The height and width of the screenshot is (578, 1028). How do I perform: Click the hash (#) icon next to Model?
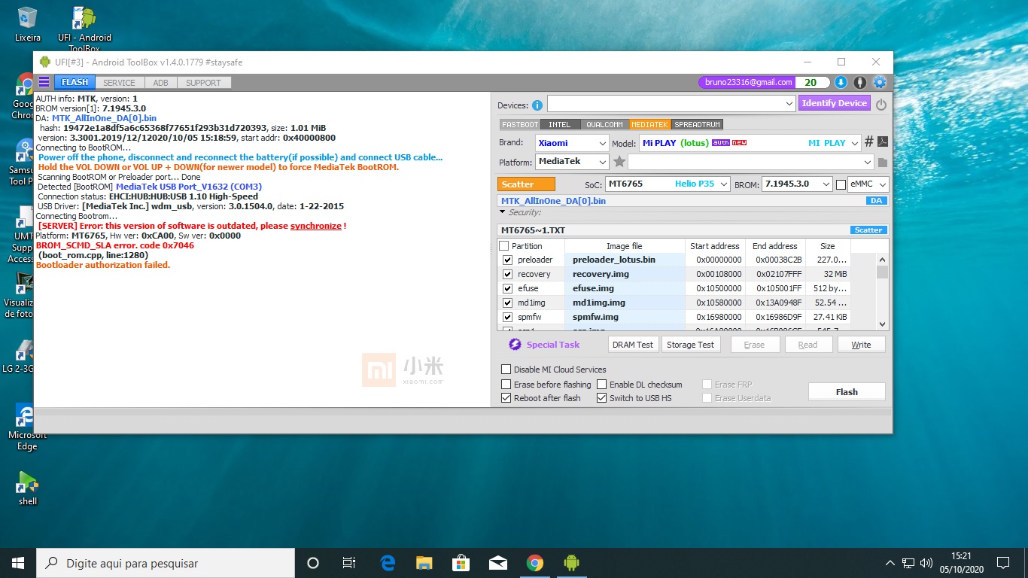(x=868, y=141)
